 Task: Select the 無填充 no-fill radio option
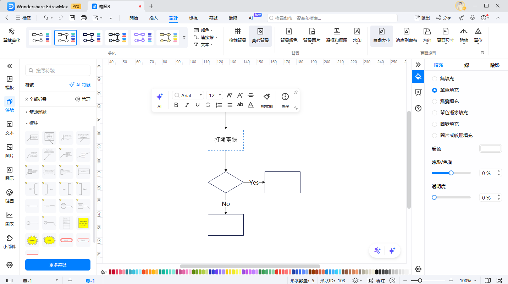[x=435, y=78]
